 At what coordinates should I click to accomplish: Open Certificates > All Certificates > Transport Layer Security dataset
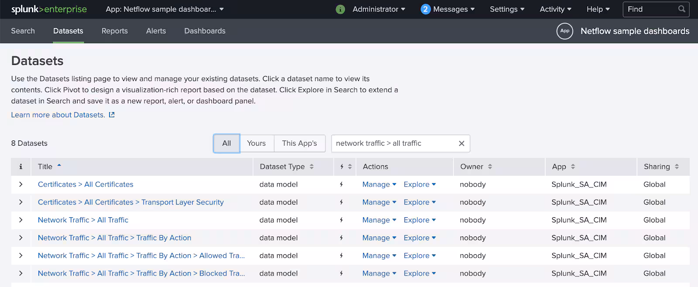[x=130, y=202]
